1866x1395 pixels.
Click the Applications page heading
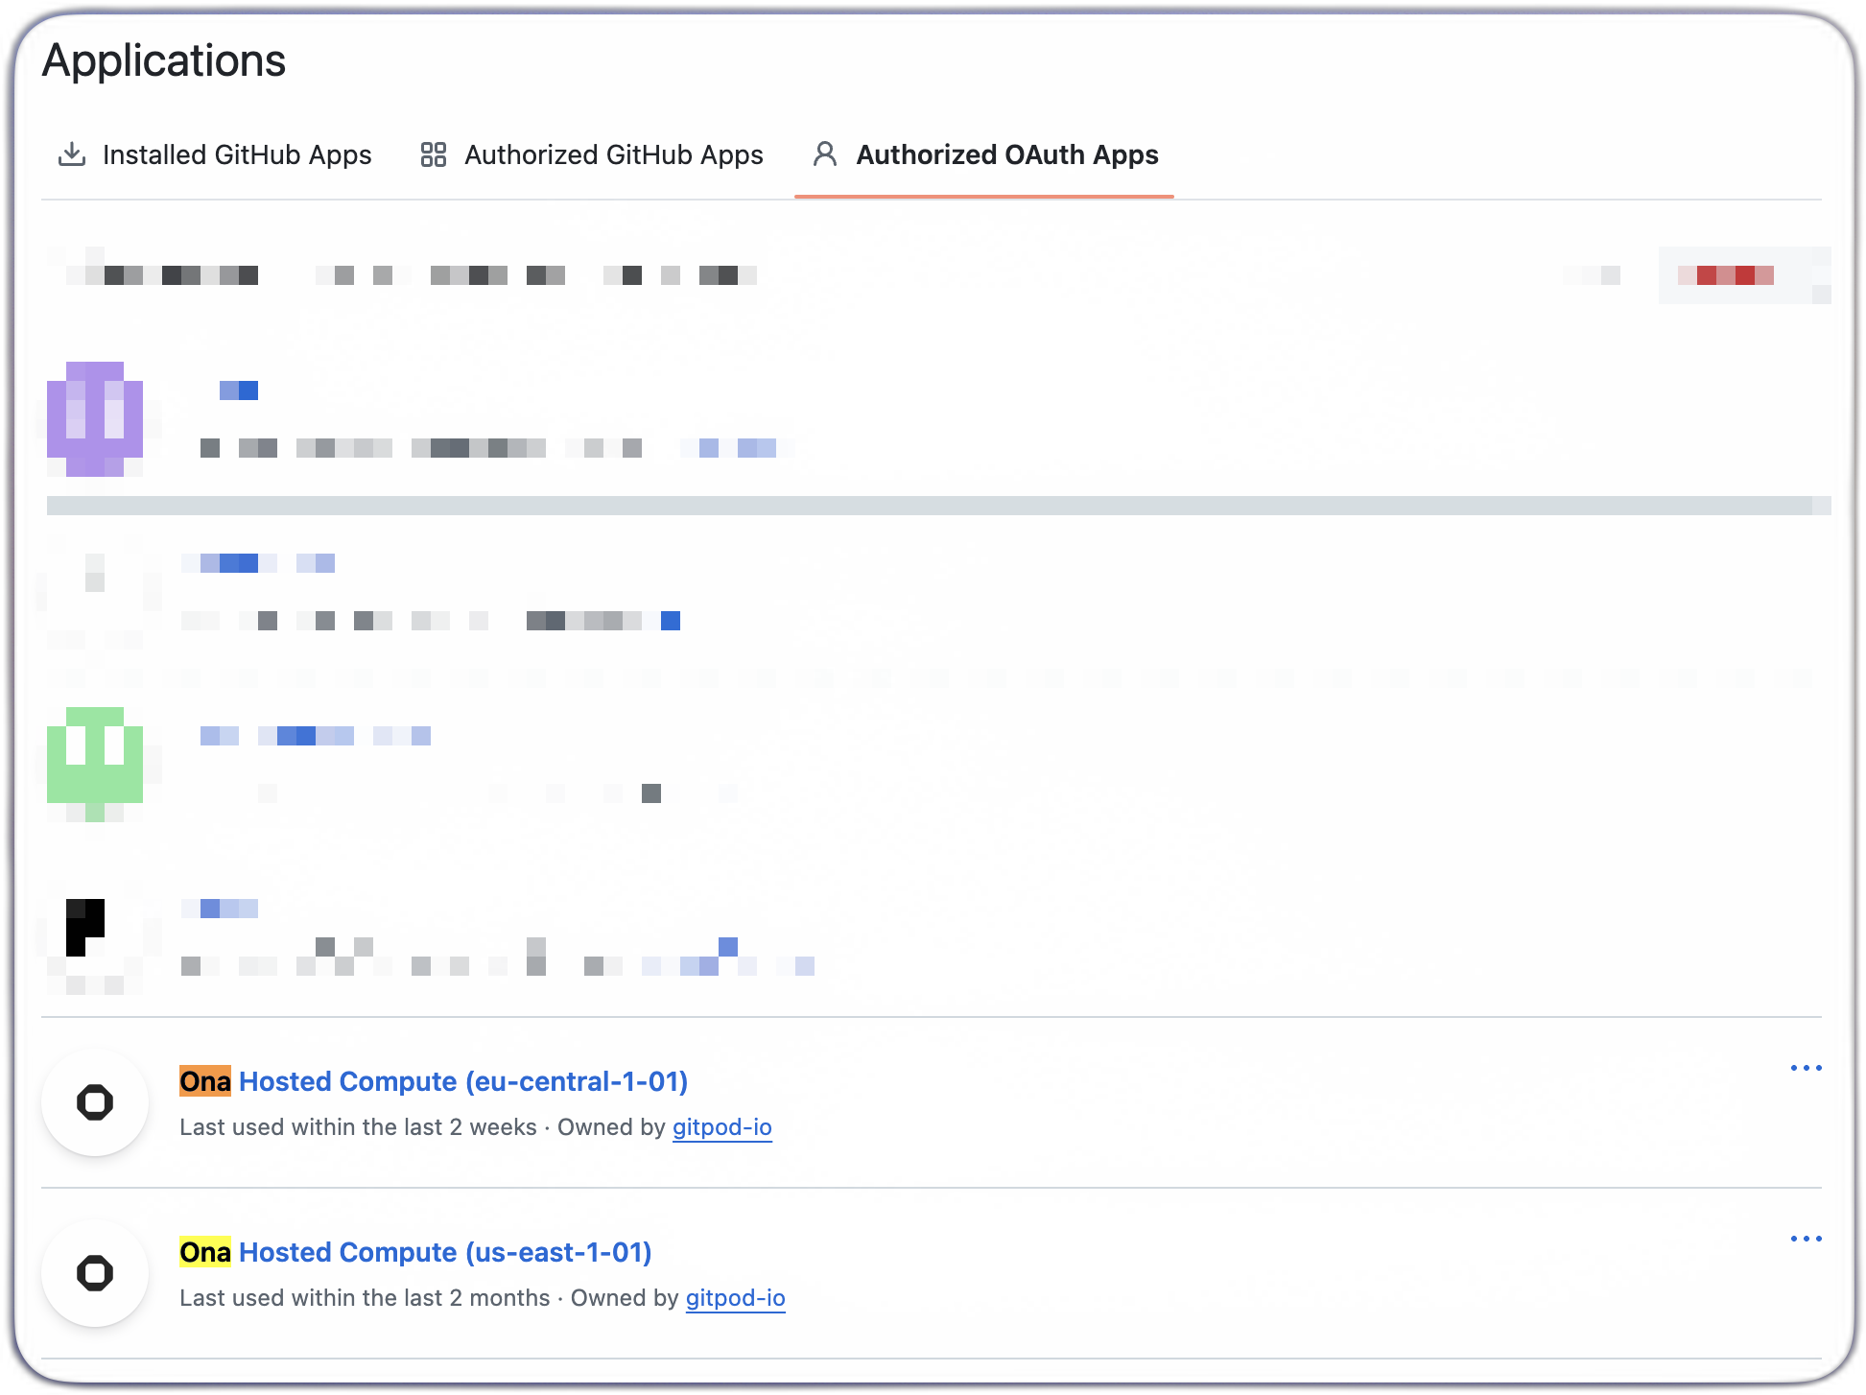pyautogui.click(x=164, y=60)
